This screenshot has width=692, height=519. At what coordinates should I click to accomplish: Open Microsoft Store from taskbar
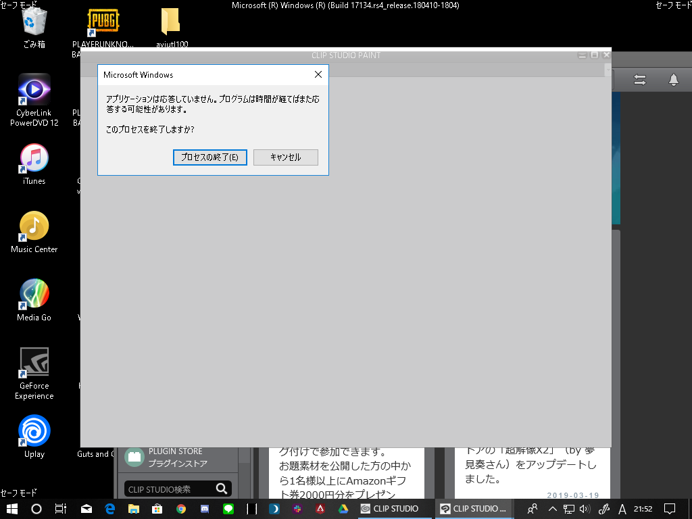tap(157, 509)
